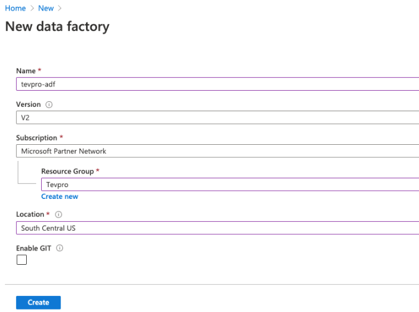The height and width of the screenshot is (312, 419).
Task: Expand the Location dropdown showing South Central US
Action: pyautogui.click(x=217, y=228)
